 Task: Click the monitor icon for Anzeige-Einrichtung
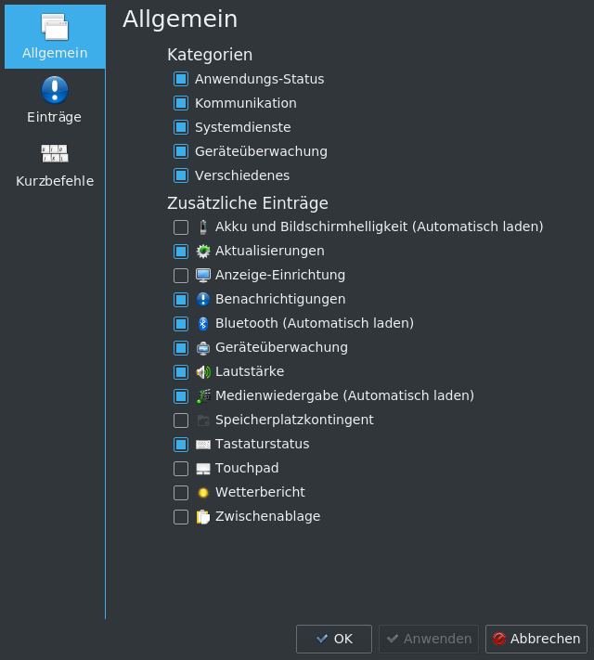203,276
